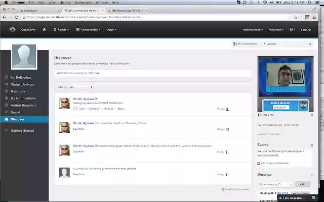Open Getting Started in sidebar
The image size is (324, 202).
pyautogui.click(x=22, y=131)
